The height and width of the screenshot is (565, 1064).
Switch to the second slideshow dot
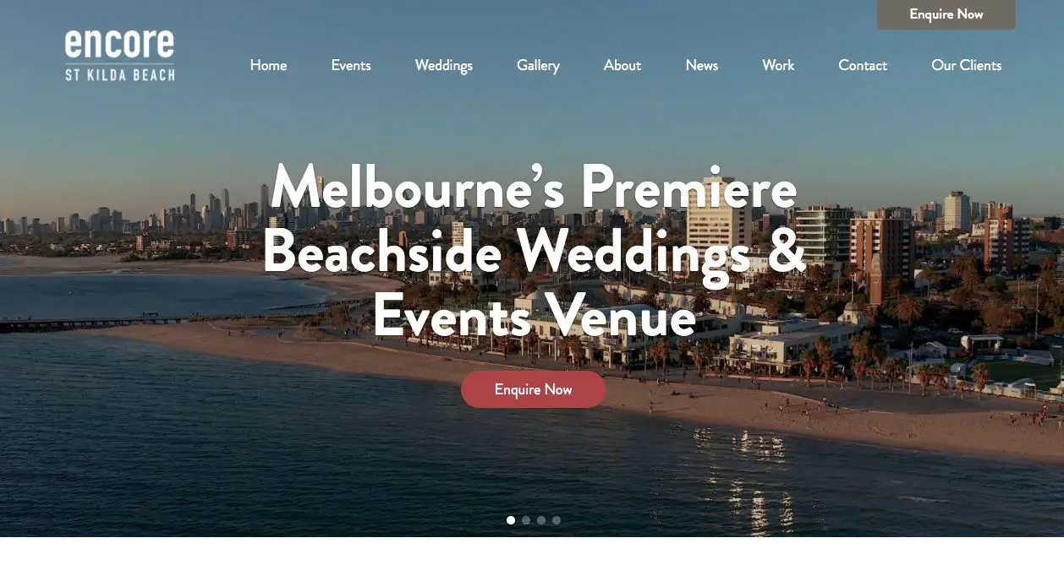(x=526, y=520)
